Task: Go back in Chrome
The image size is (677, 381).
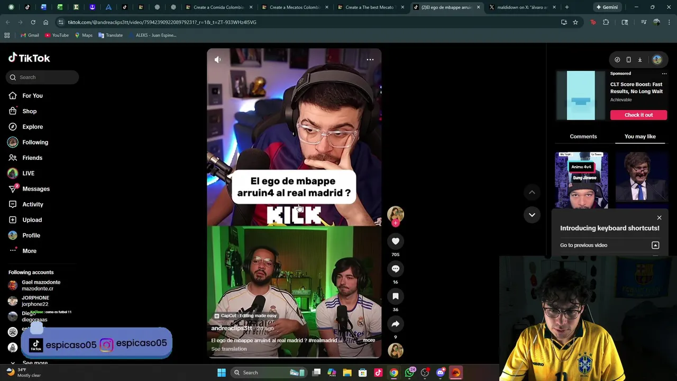Action: (x=7, y=22)
